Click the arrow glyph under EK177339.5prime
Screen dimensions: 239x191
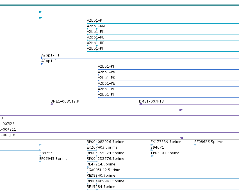[x=152, y=145]
